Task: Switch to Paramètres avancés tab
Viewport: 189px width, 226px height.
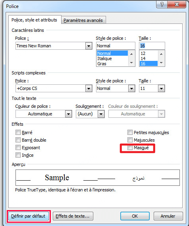Action: pyautogui.click(x=83, y=20)
